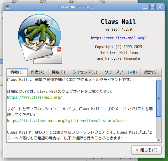Click the Claws Mailについて title bar

[76, 7]
